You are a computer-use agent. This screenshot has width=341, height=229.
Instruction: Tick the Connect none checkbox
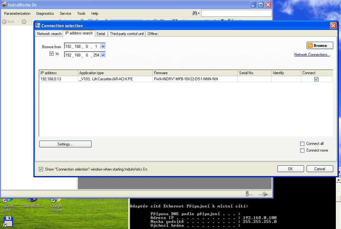coord(302,150)
